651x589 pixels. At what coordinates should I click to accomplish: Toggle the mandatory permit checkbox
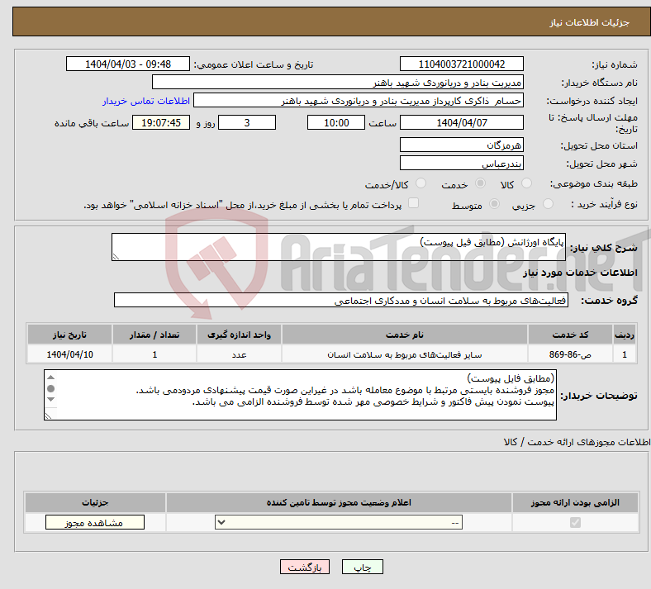coord(575,522)
